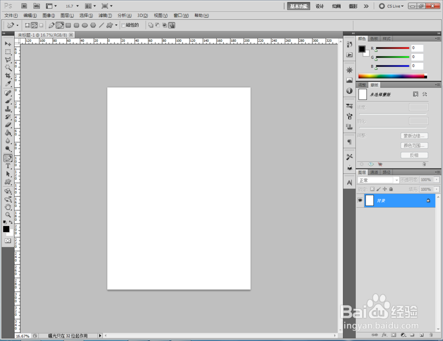
Task: Choose the Ellipse shape in options bar
Action: coord(85,25)
